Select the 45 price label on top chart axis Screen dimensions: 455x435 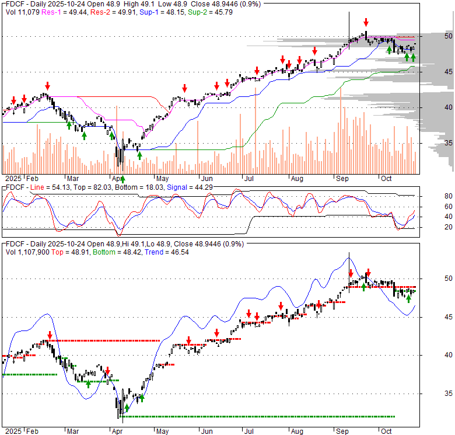click(x=449, y=72)
